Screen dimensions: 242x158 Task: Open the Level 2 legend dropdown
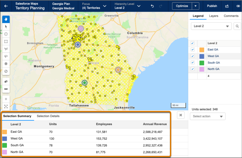click(211, 26)
